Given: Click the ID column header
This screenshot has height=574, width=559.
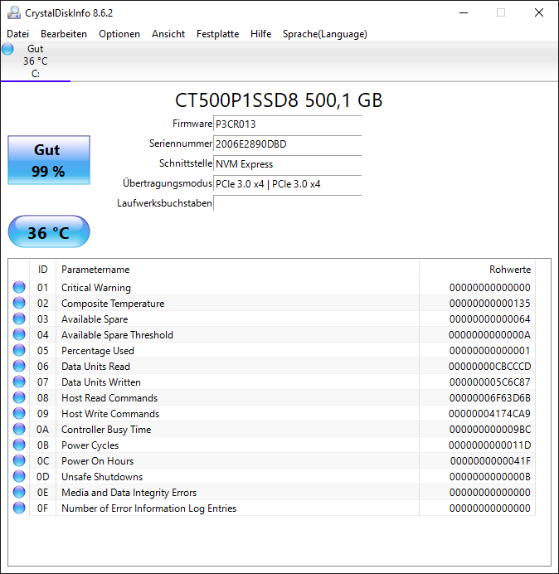Looking at the screenshot, I should click(43, 270).
